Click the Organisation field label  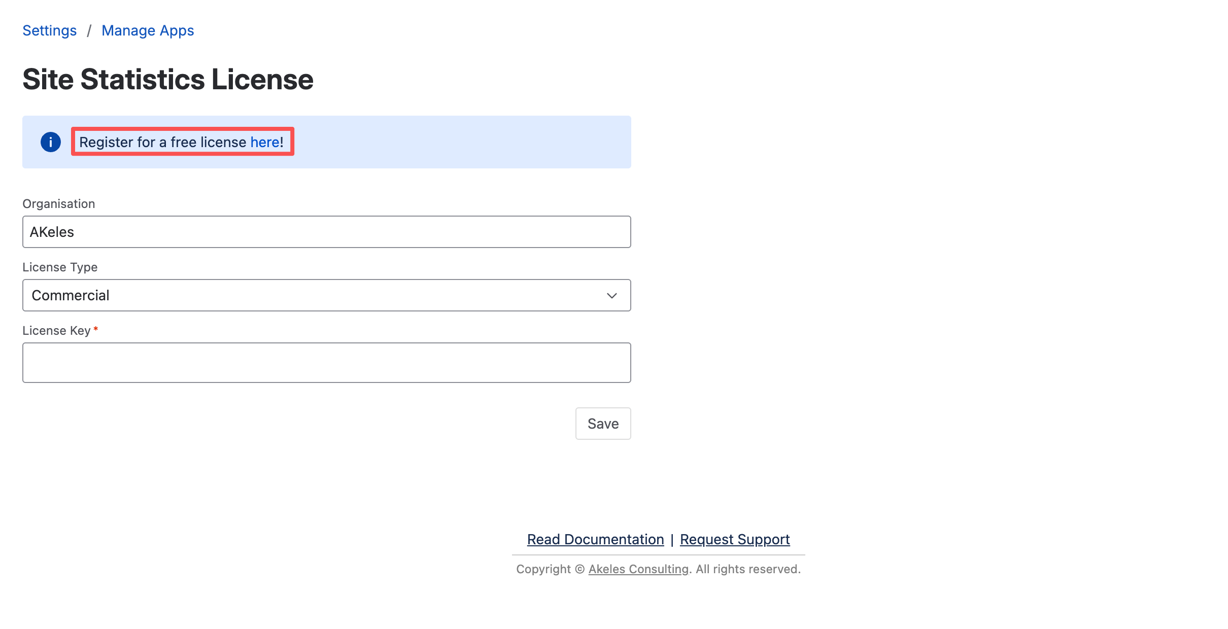[x=59, y=204]
